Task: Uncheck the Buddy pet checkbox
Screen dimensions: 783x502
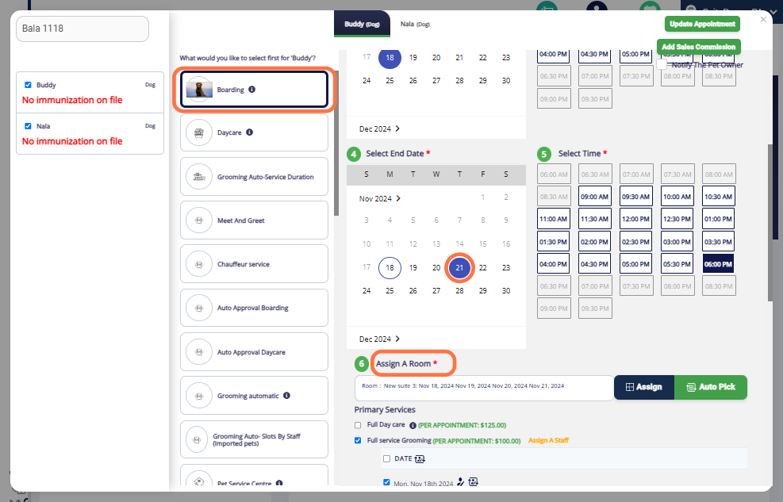Action: pyautogui.click(x=28, y=85)
